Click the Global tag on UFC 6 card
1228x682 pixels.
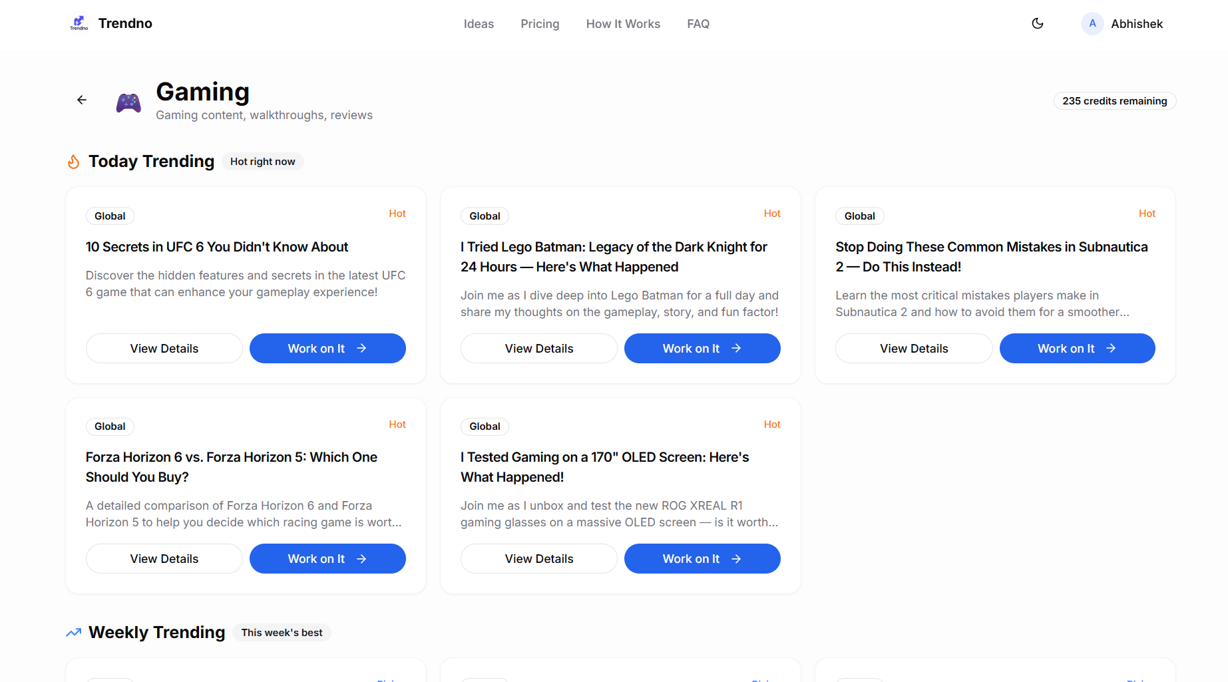[110, 216]
